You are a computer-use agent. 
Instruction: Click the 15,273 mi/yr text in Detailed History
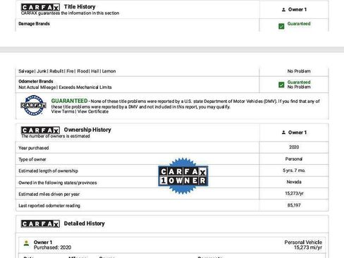pos(308,247)
